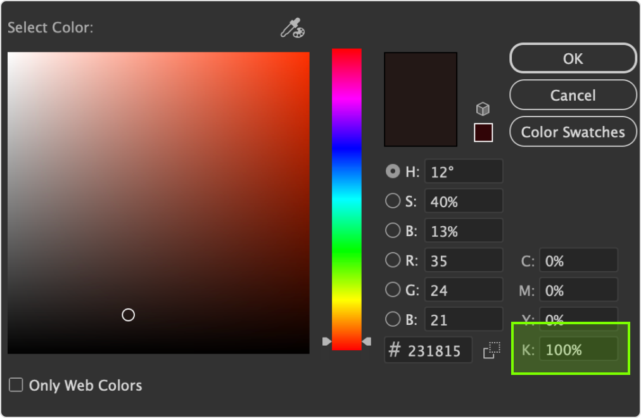Open the Color Swatches view

pyautogui.click(x=573, y=132)
